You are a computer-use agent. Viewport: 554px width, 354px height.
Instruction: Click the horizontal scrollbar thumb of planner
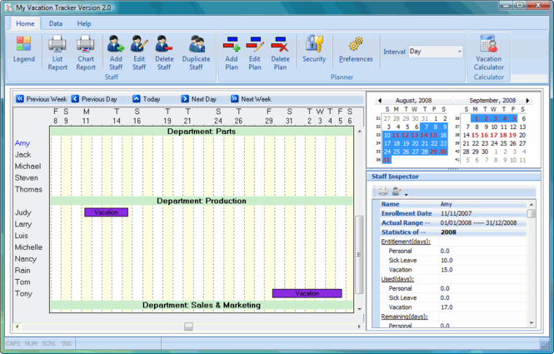[x=188, y=327]
